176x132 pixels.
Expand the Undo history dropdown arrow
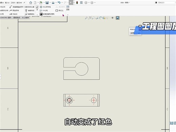coord(62,3)
